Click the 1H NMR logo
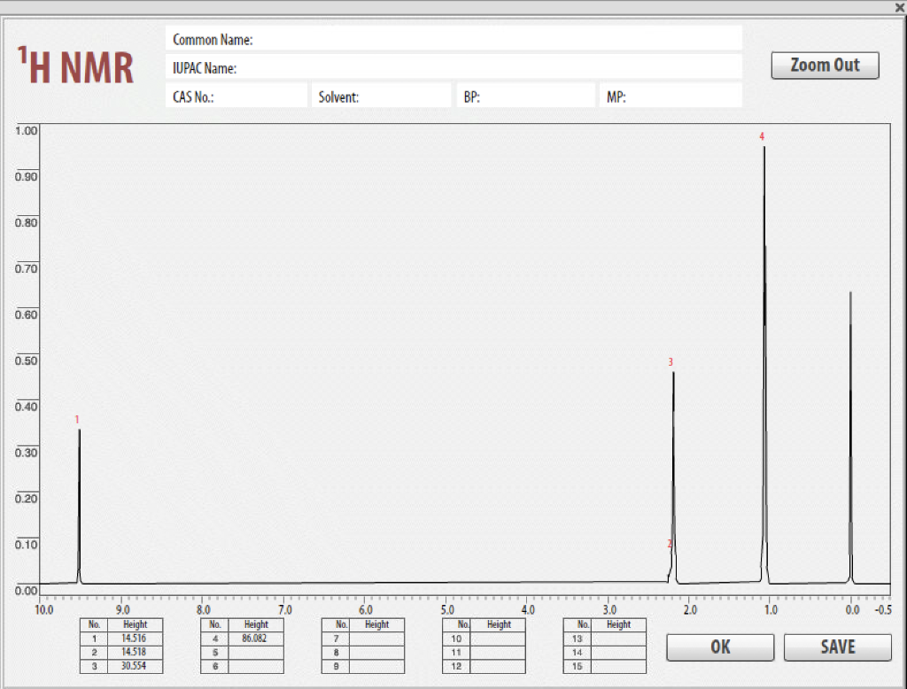Viewport: 907px width, 689px height. (73, 65)
